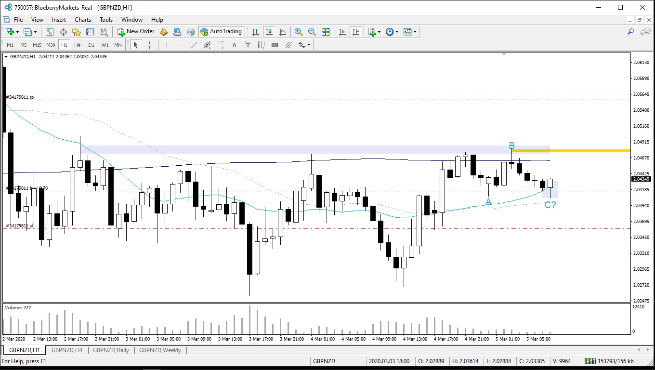Switch to the GBPNZD,Daily chart tab
Image resolution: width=655 pixels, height=370 pixels.
(111, 350)
